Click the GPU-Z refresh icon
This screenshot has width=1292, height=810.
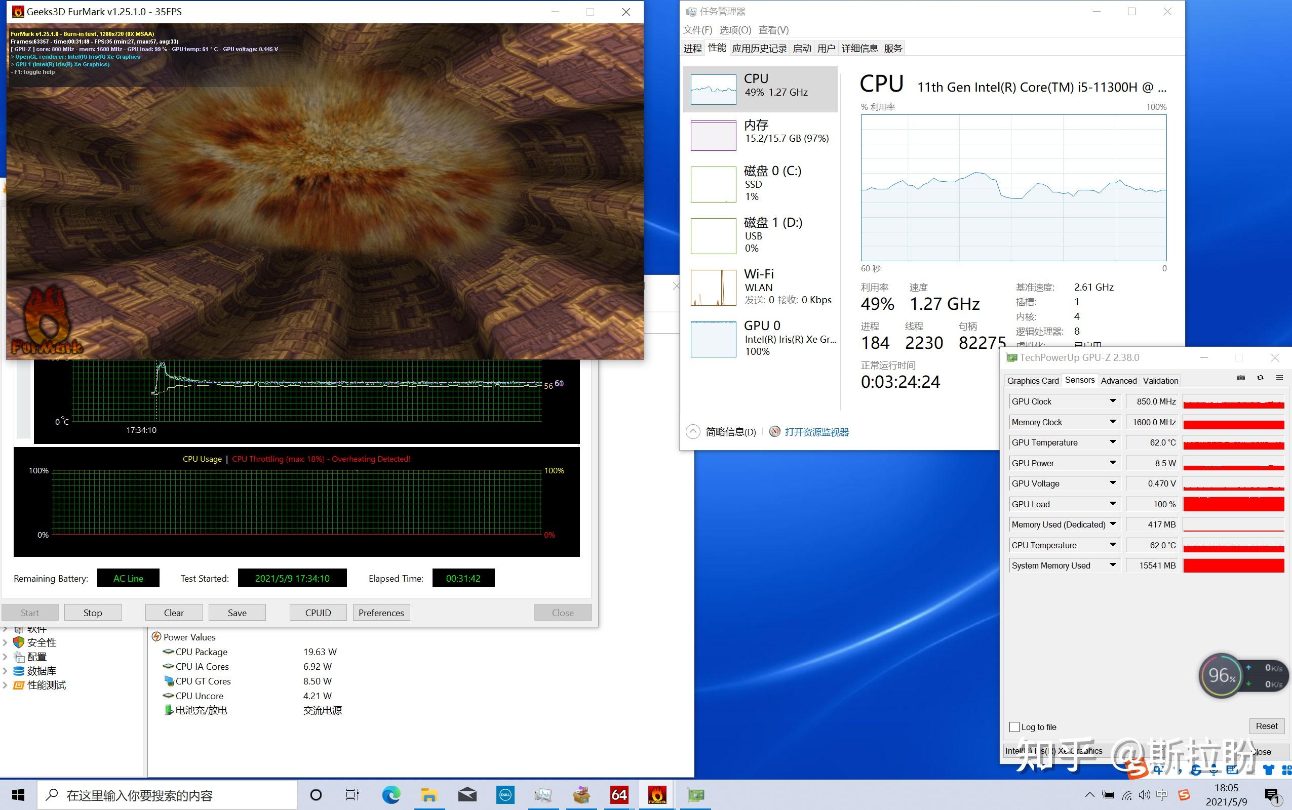click(x=1261, y=378)
